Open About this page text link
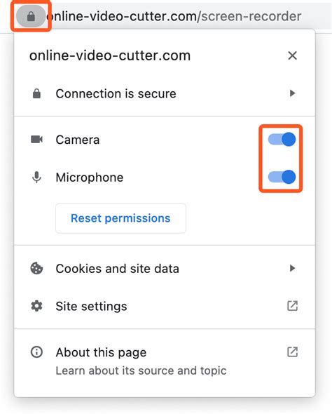 (x=101, y=352)
